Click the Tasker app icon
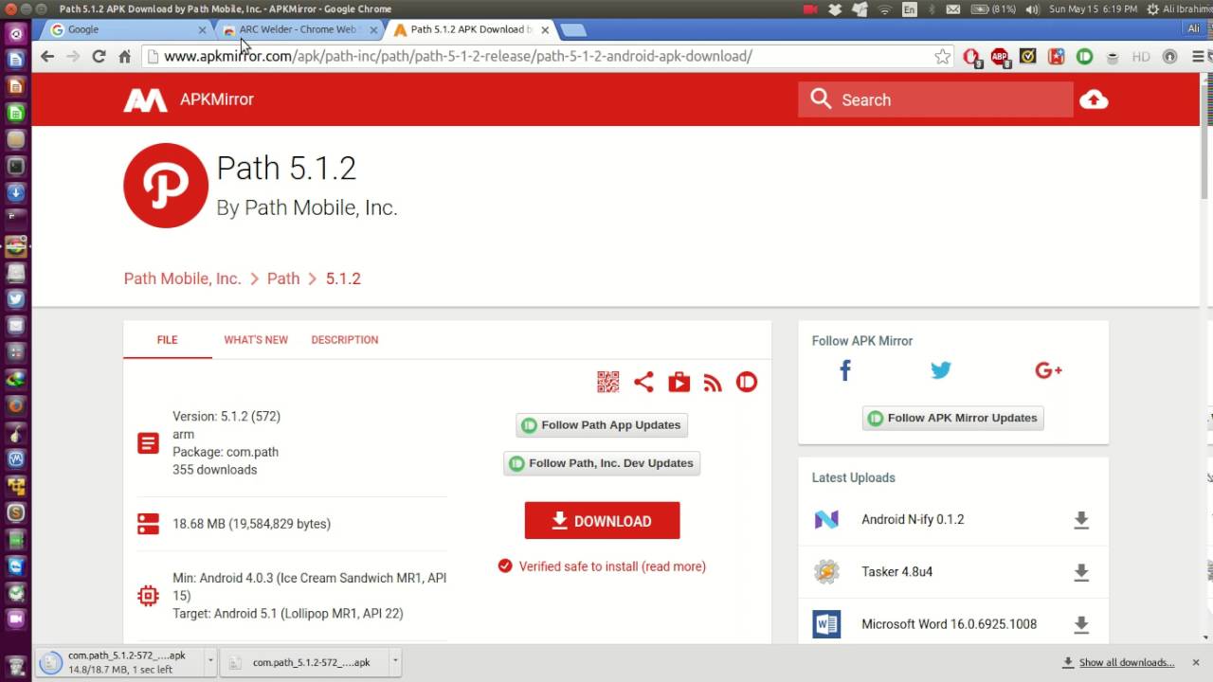The height and width of the screenshot is (682, 1213). (x=826, y=572)
